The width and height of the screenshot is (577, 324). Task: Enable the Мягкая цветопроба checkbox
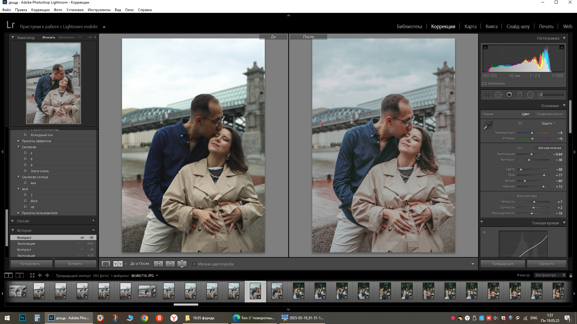click(x=194, y=264)
